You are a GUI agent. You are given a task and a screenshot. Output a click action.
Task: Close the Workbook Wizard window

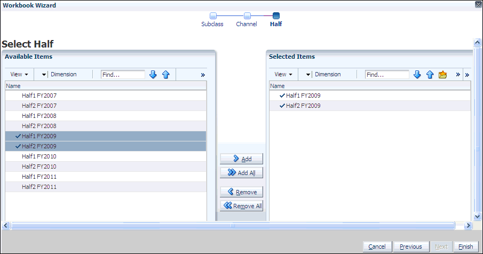click(478, 5)
